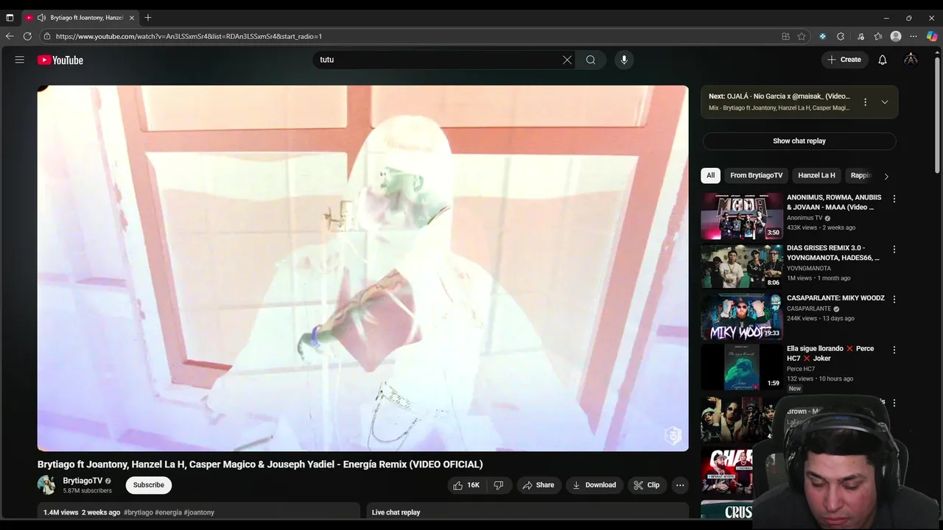Screen dimensions: 943x530
Task: Open options for Ella sigue llorando video
Action: click(x=894, y=350)
